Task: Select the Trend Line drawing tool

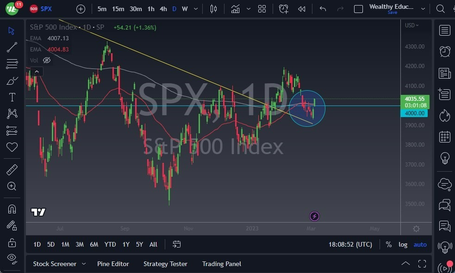Action: 12,47
